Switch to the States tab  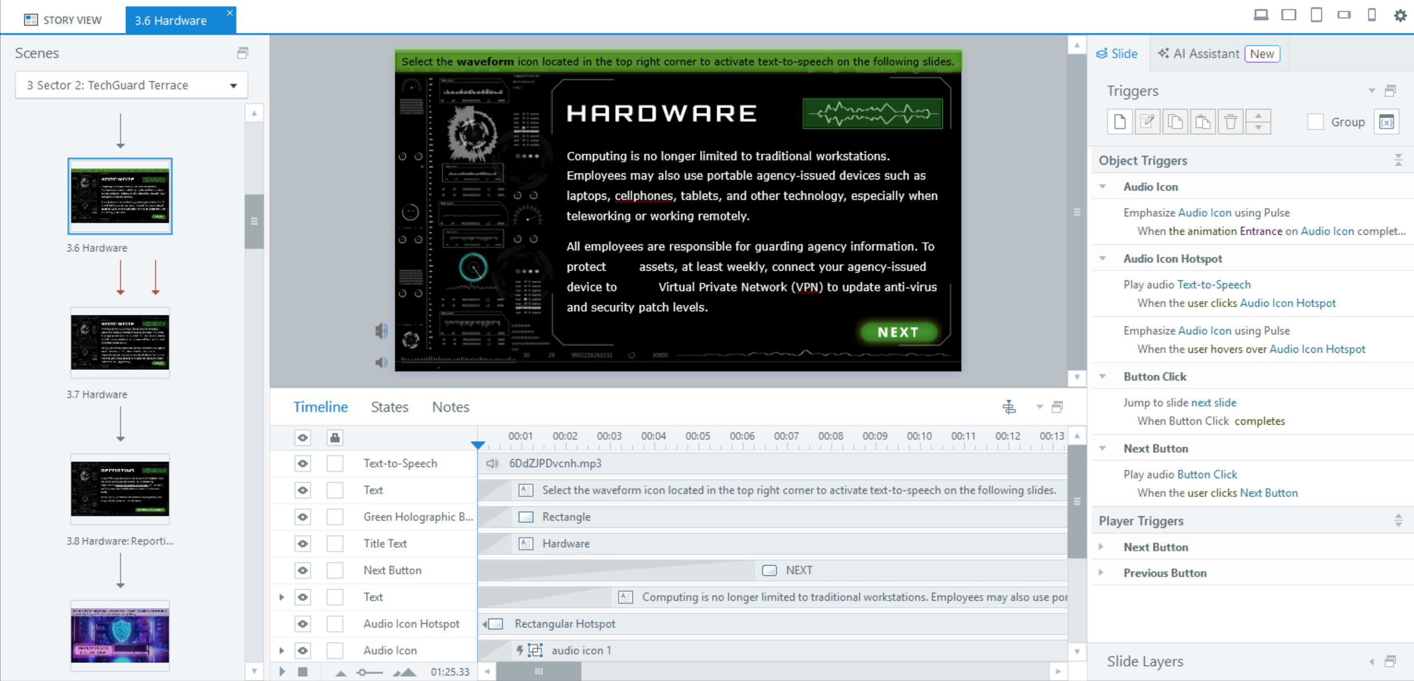389,407
